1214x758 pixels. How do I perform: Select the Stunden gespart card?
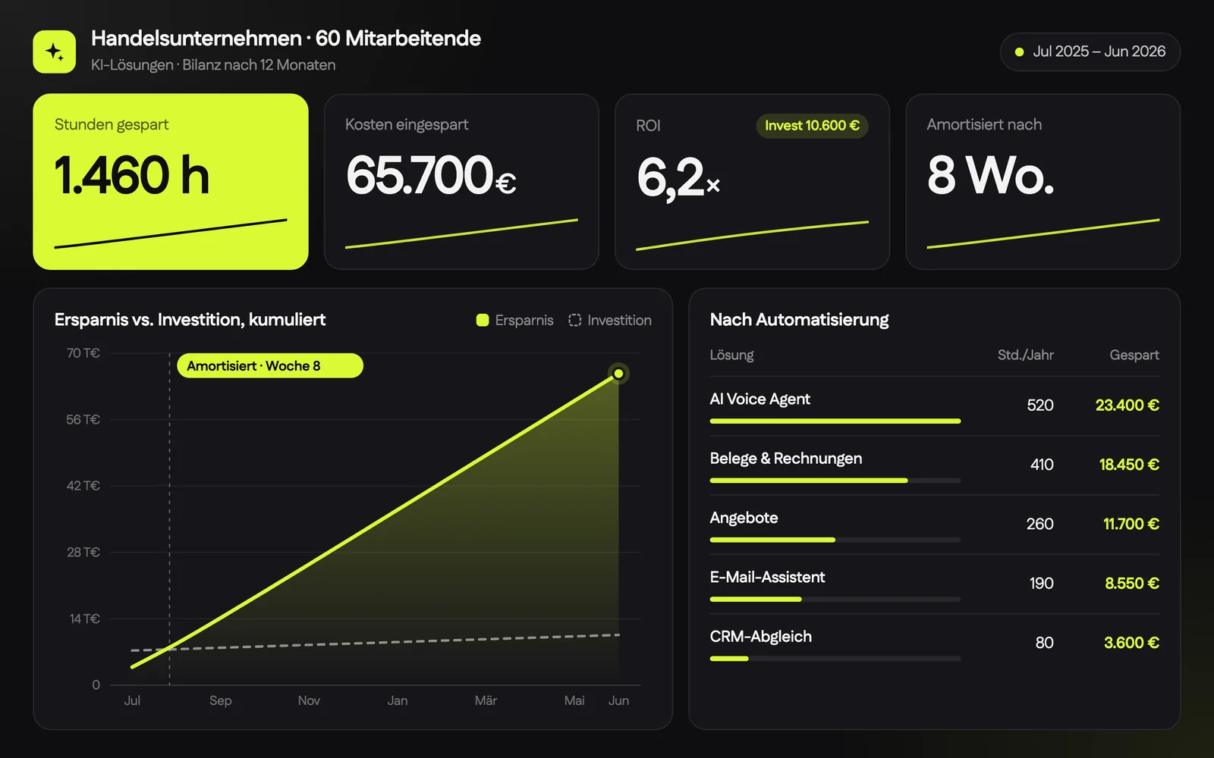[x=171, y=181]
